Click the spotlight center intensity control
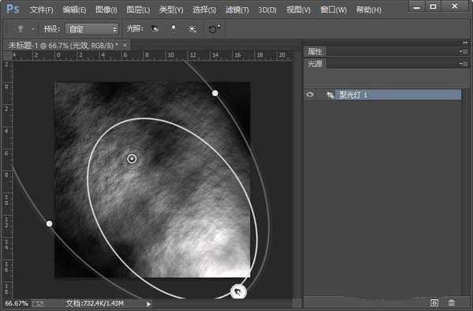Screen dimensions: 473x311 point(132,158)
